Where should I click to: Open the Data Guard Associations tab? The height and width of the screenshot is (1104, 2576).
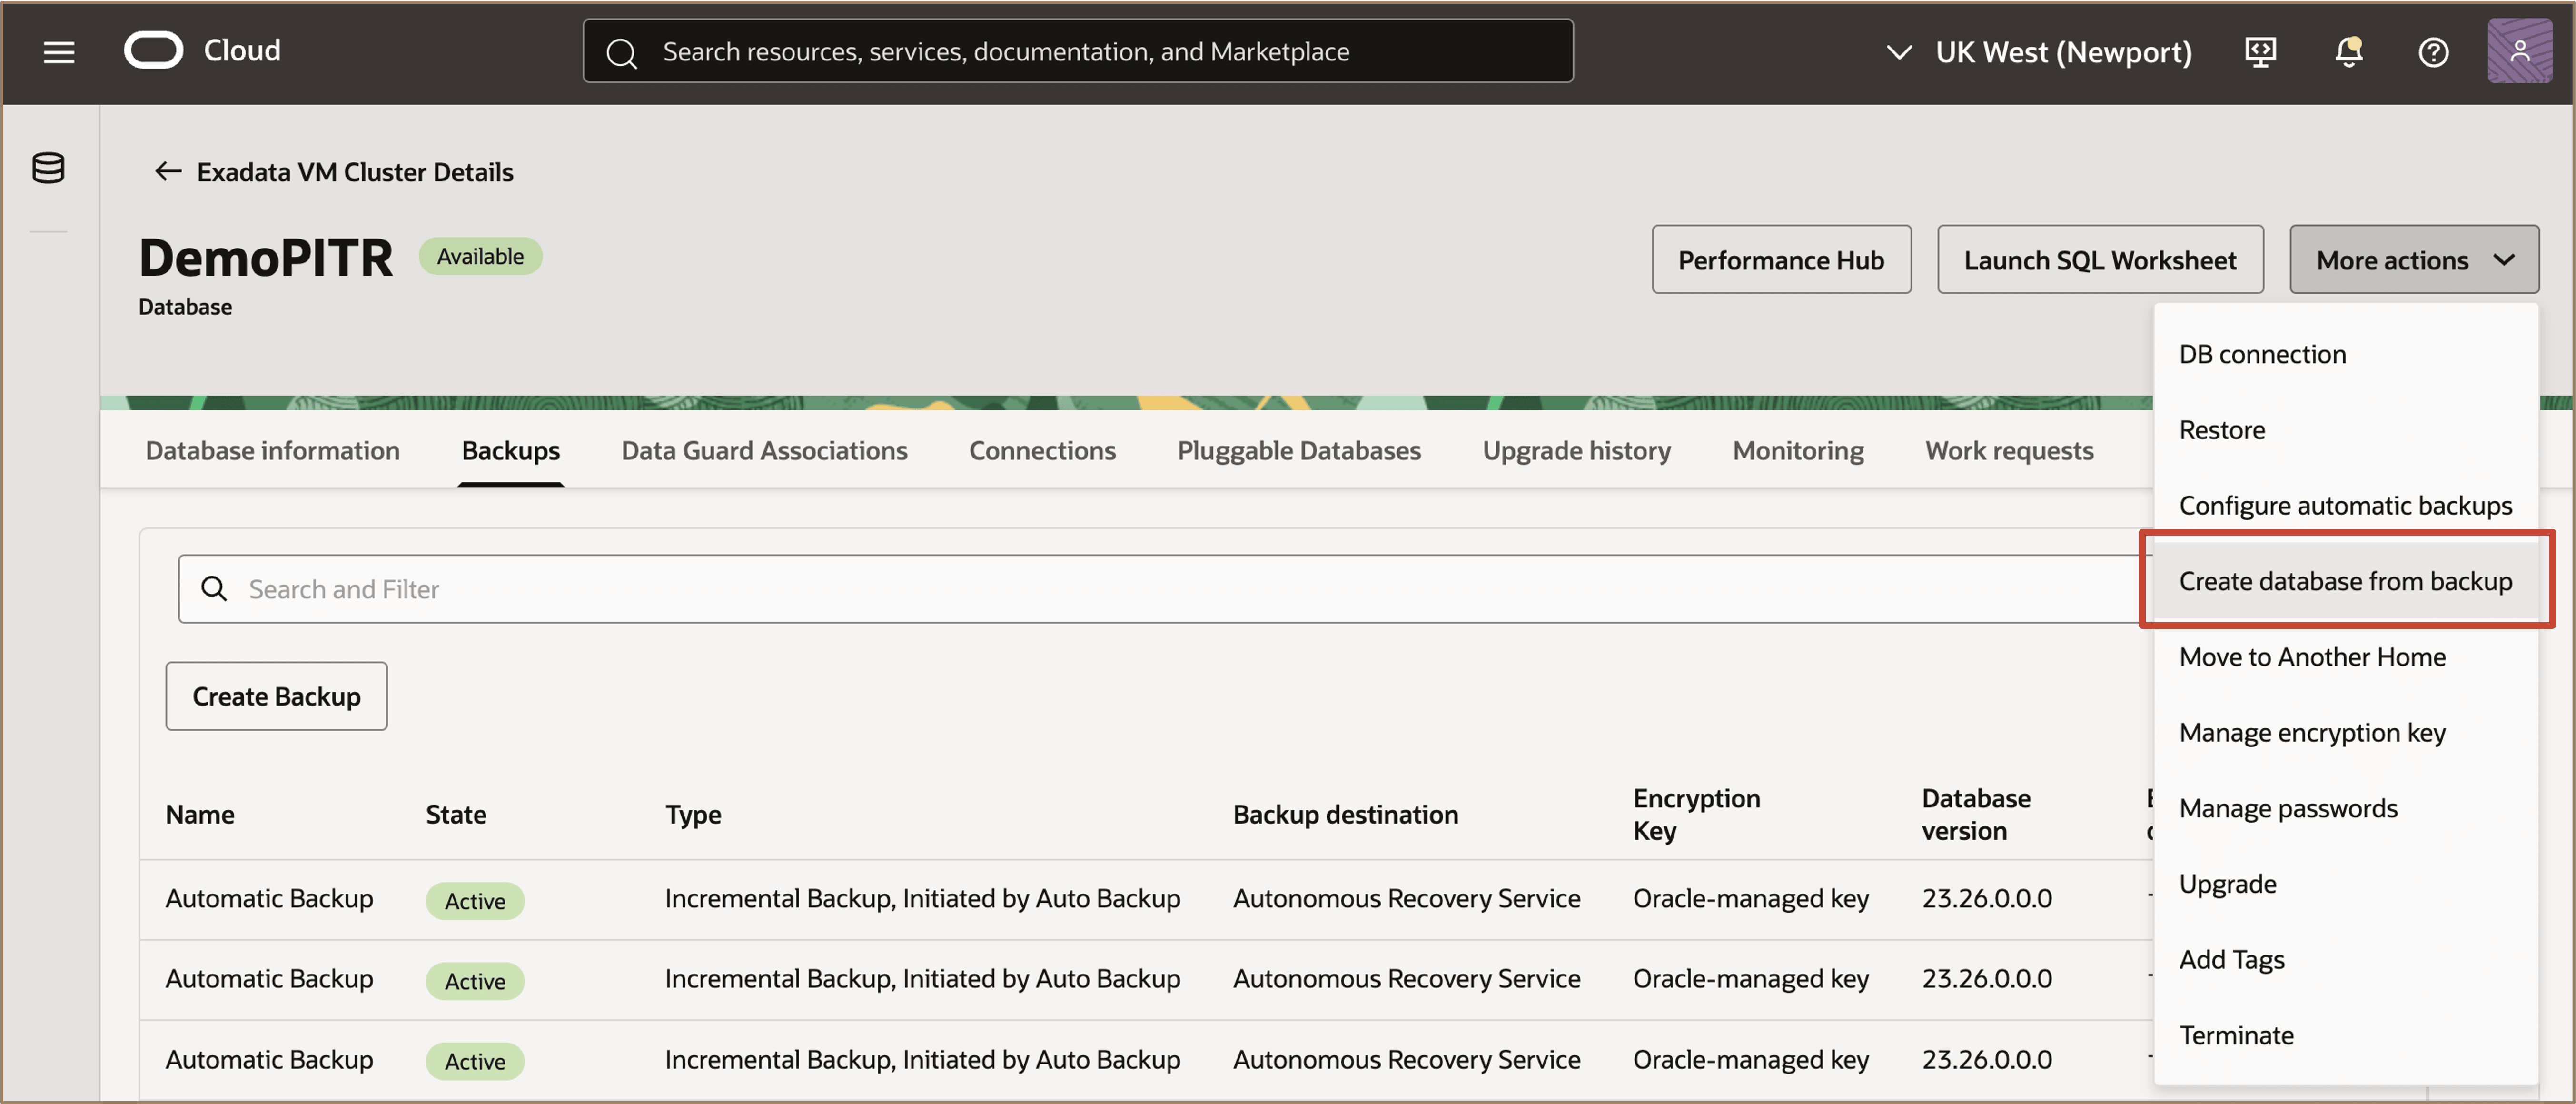[764, 451]
